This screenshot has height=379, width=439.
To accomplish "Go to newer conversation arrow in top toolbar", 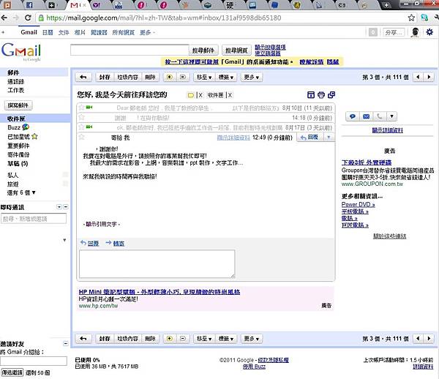I will point(419,77).
